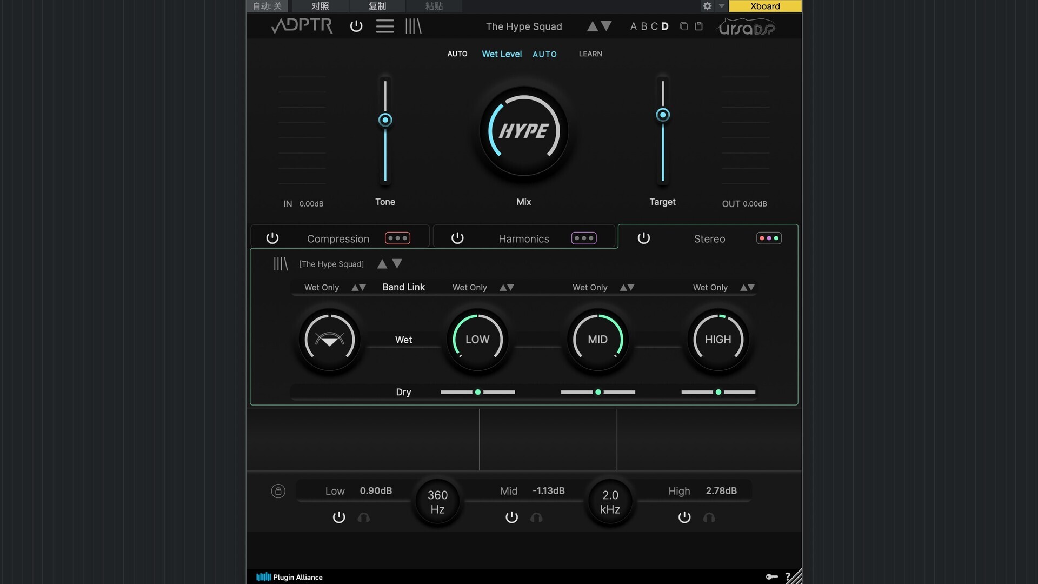This screenshot has width=1038, height=584.
Task: Click the IN 0.00dB value
Action: (311, 204)
